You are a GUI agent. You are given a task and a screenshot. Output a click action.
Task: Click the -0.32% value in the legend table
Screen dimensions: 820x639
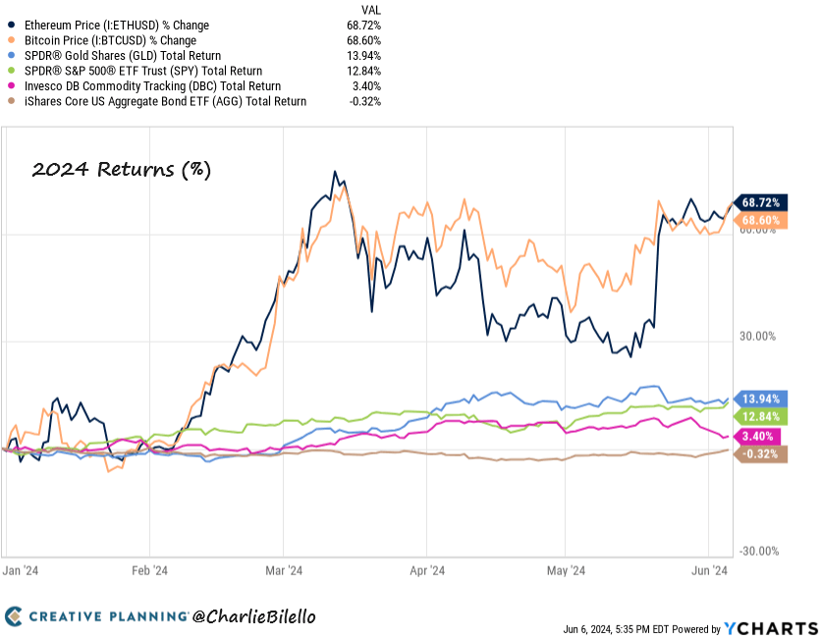(365, 101)
